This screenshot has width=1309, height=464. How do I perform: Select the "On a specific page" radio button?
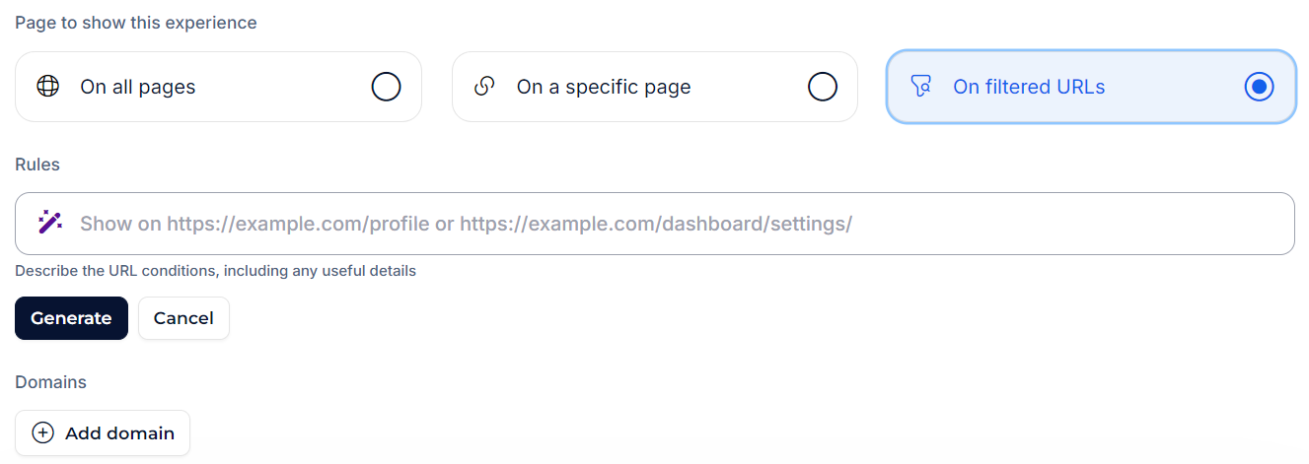(822, 87)
